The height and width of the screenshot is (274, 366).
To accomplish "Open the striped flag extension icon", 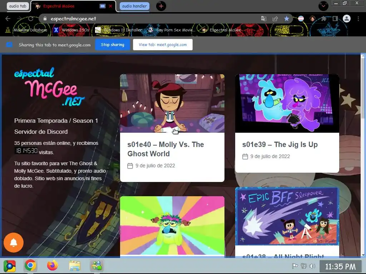I will coord(301,19).
